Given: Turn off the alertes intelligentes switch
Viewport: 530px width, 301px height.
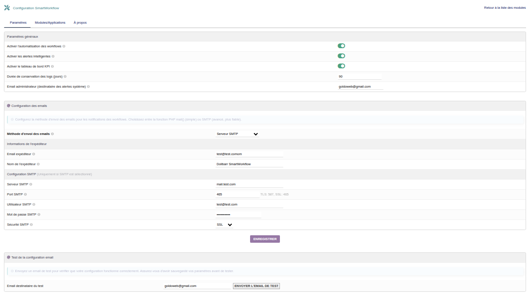Looking at the screenshot, I should point(341,56).
